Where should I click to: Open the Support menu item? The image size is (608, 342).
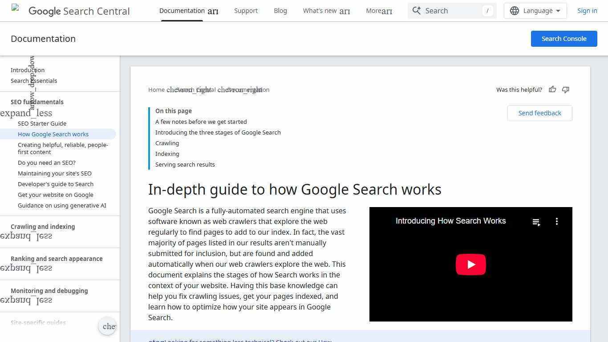pos(246,10)
